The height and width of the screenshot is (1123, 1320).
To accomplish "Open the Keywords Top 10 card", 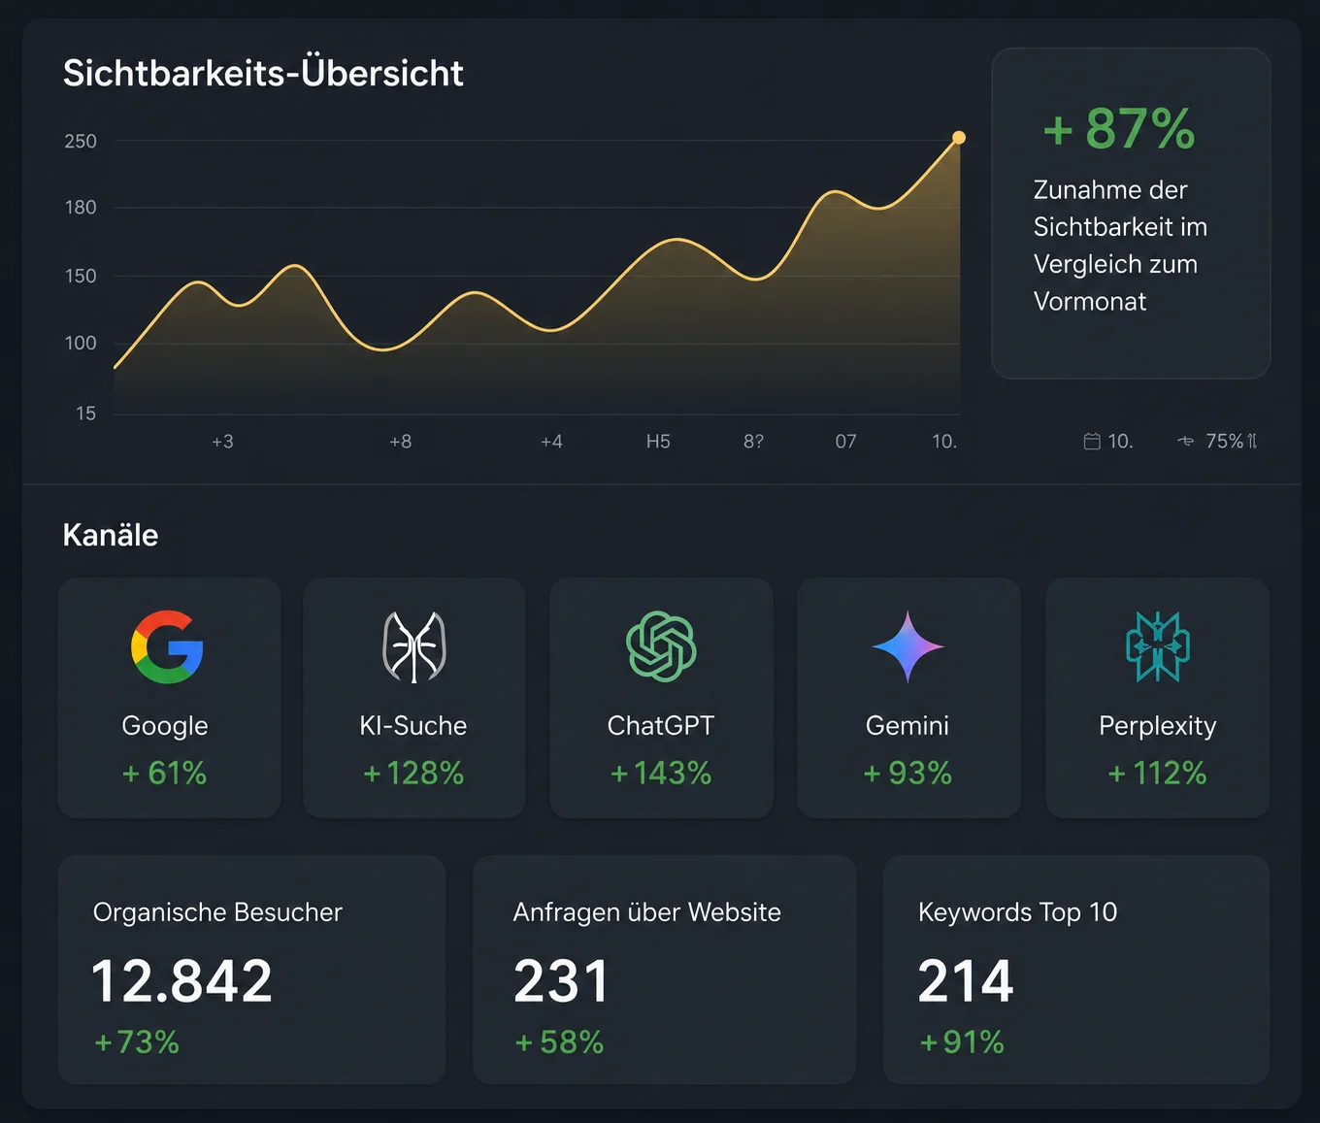I will pos(1076,970).
